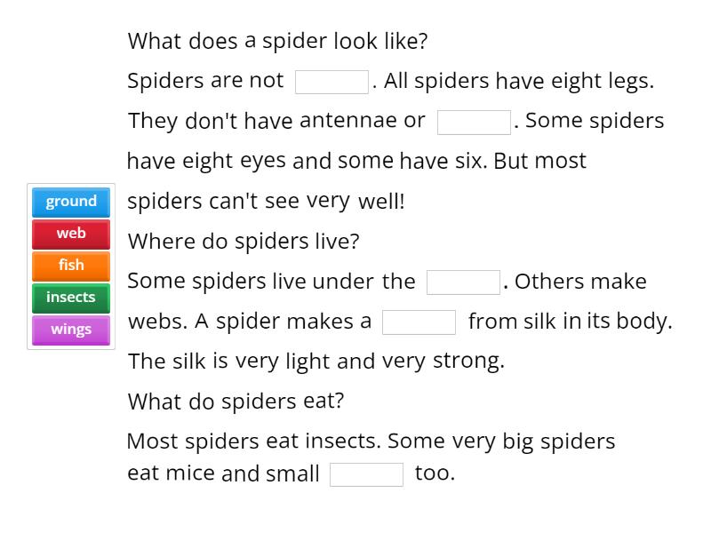Click the blank after 'Spiders are not'
The image size is (711, 533).
(332, 80)
